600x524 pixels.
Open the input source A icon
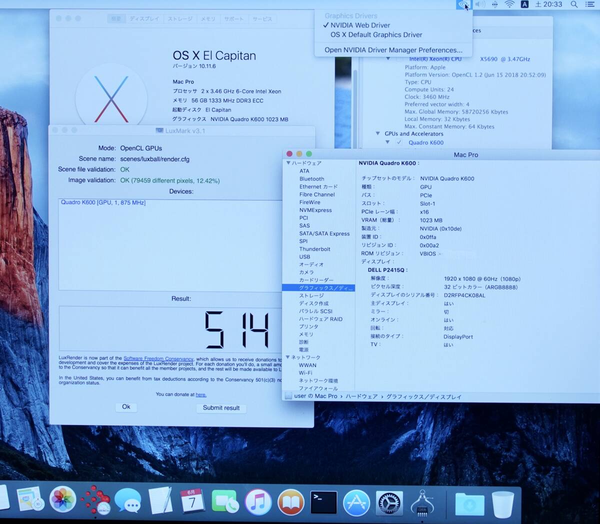click(524, 4)
